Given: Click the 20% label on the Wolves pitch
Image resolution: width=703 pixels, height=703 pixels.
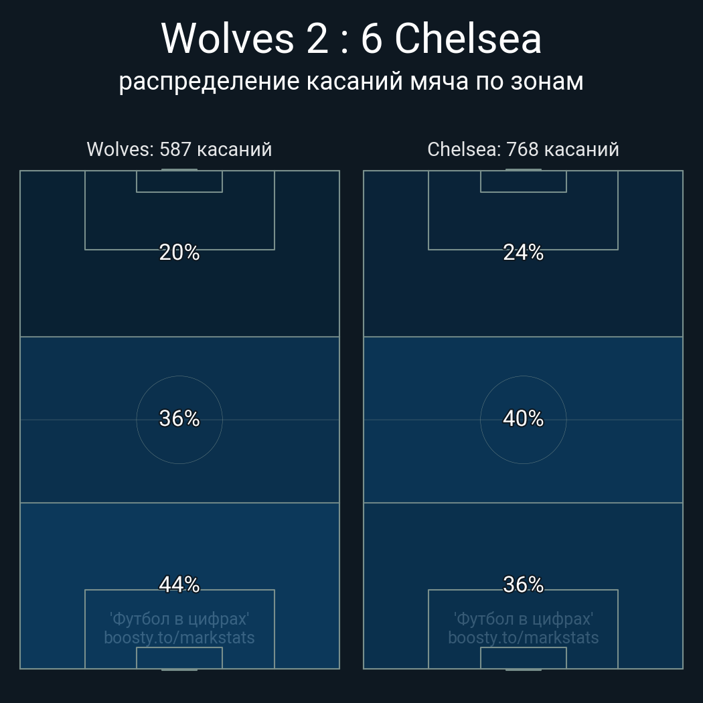Looking at the screenshot, I should coord(179,252).
